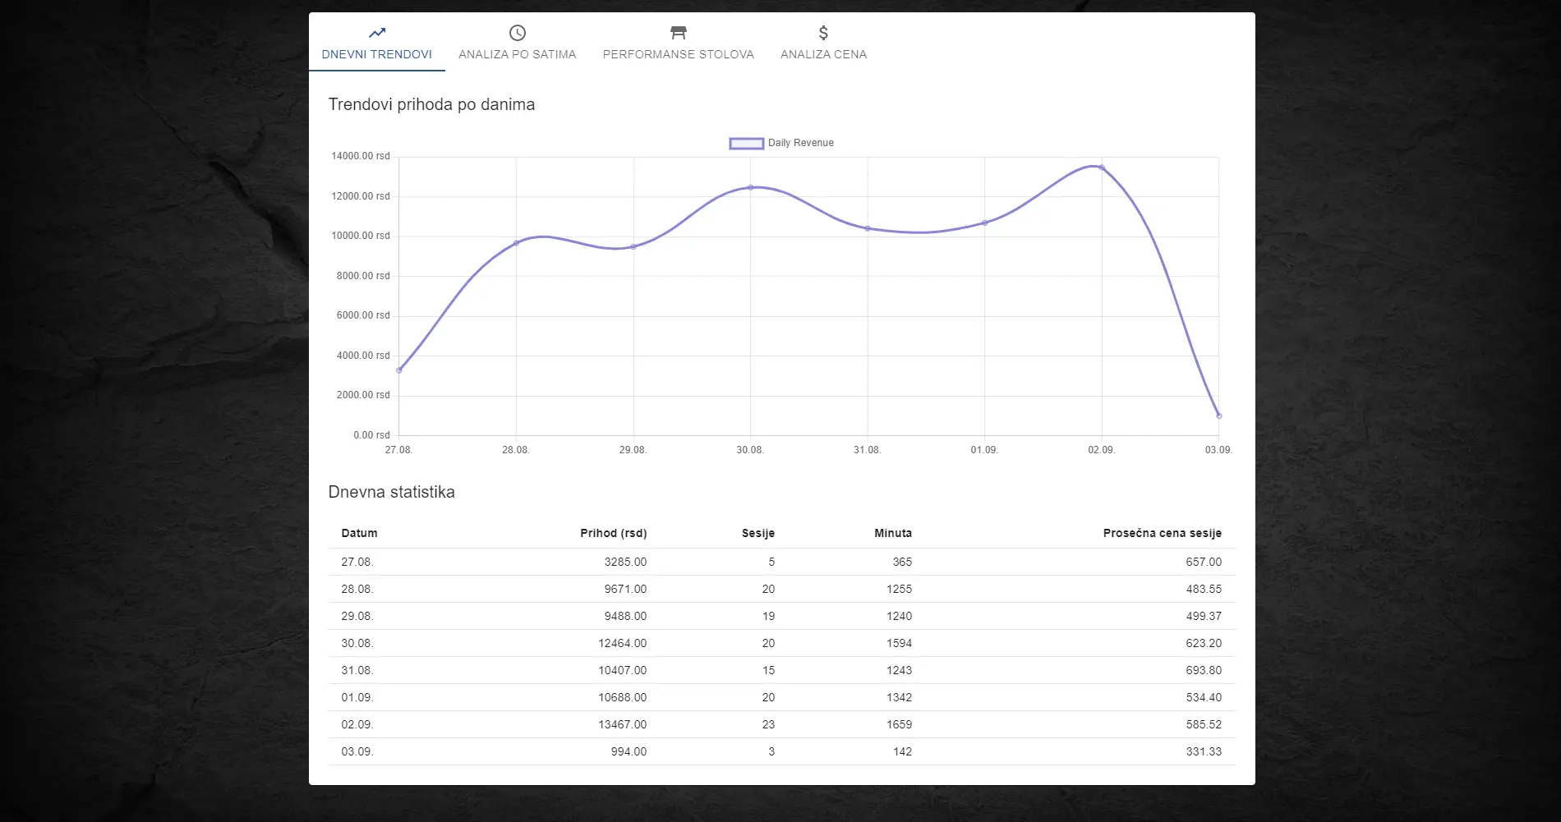Click the 27.08. first data point on chart

[399, 370]
